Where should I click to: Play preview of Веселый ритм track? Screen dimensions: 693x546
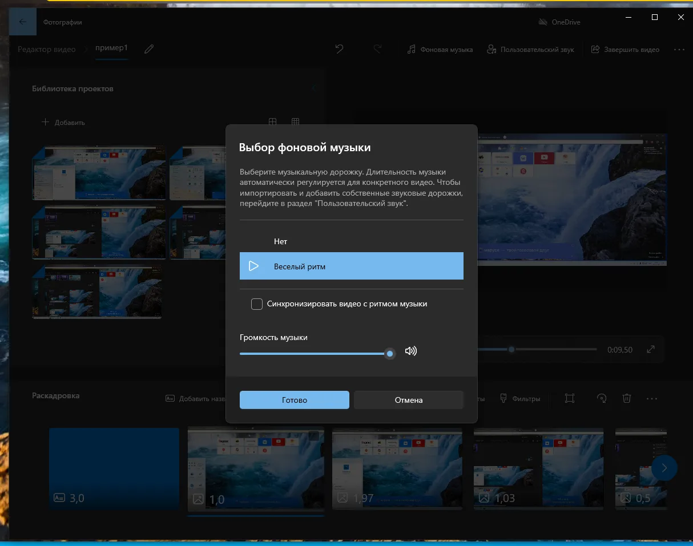click(254, 266)
